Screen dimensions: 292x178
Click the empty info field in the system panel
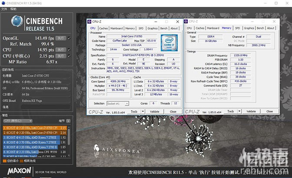tap(46, 107)
